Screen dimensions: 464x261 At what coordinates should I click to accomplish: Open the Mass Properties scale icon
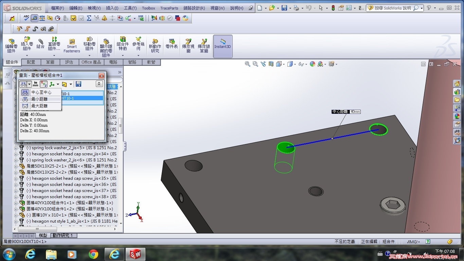tap(42, 18)
